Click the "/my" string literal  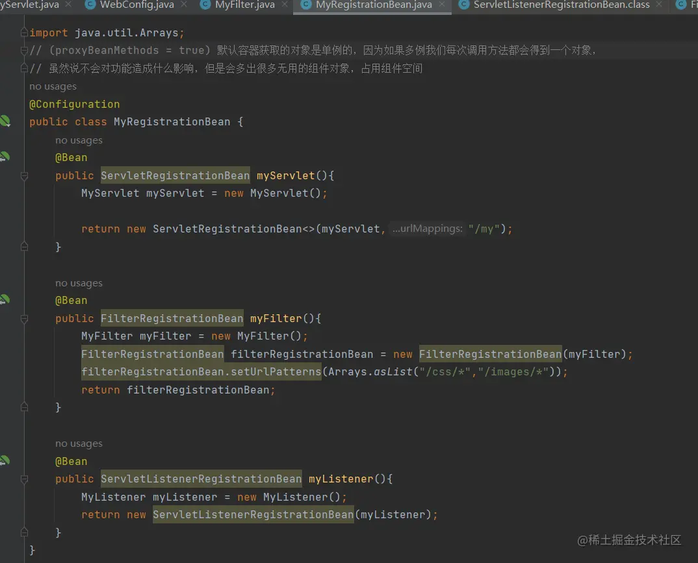click(484, 229)
